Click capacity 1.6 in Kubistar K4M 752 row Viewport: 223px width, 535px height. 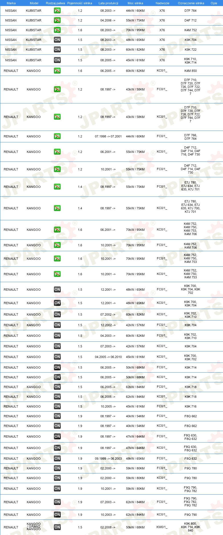80,30
